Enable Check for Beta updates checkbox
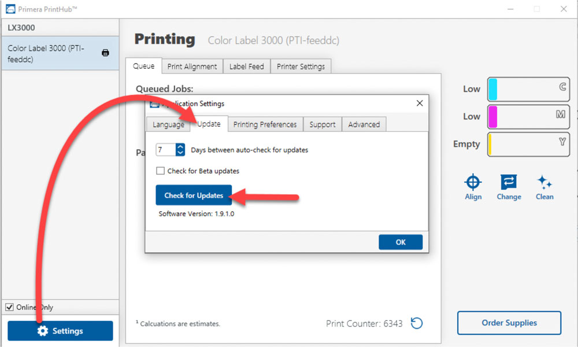Screen dimensions: 578x347 (160, 171)
